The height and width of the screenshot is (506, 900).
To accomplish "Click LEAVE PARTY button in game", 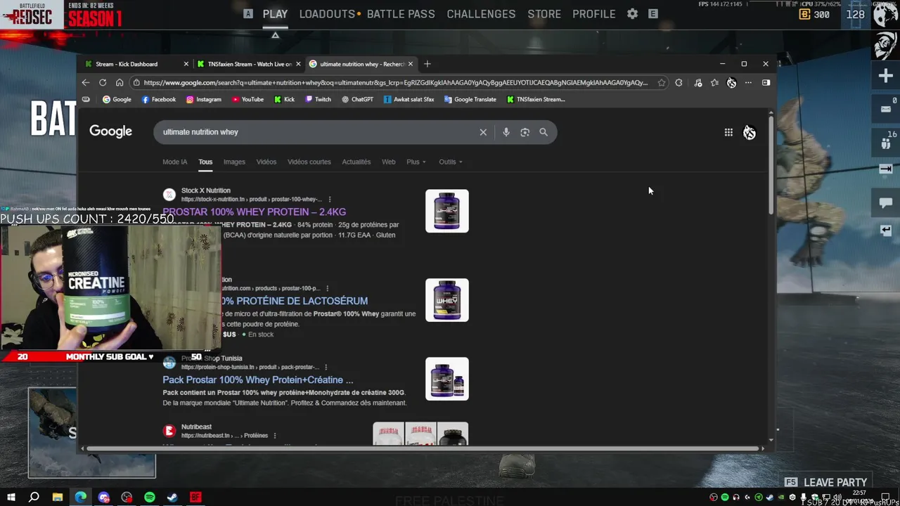I will 826,483.
